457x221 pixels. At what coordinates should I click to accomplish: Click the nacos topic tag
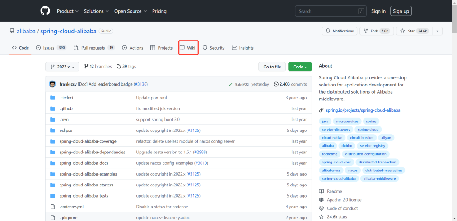353,171
